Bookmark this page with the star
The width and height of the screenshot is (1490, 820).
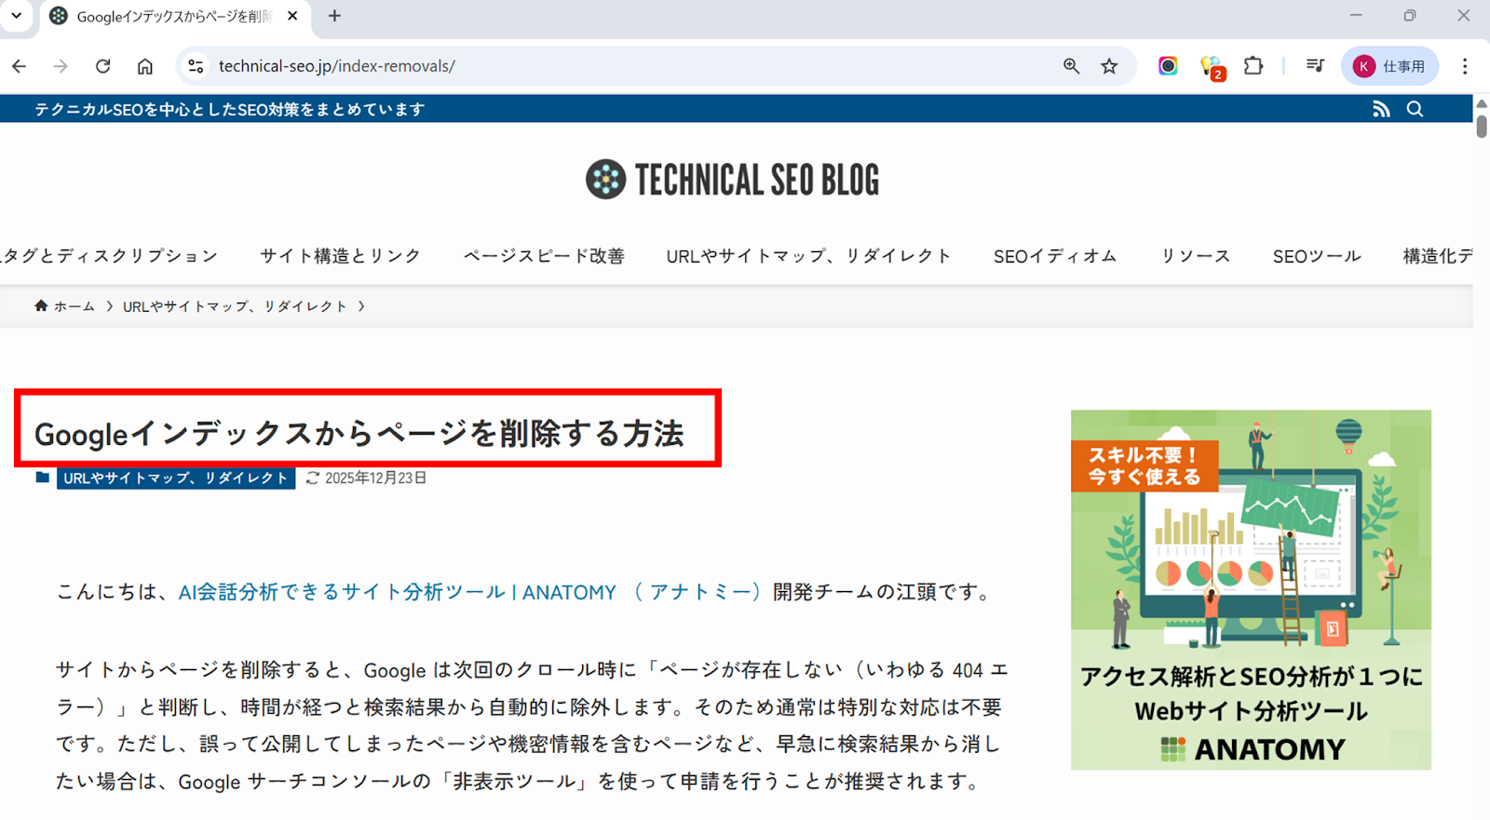1109,66
